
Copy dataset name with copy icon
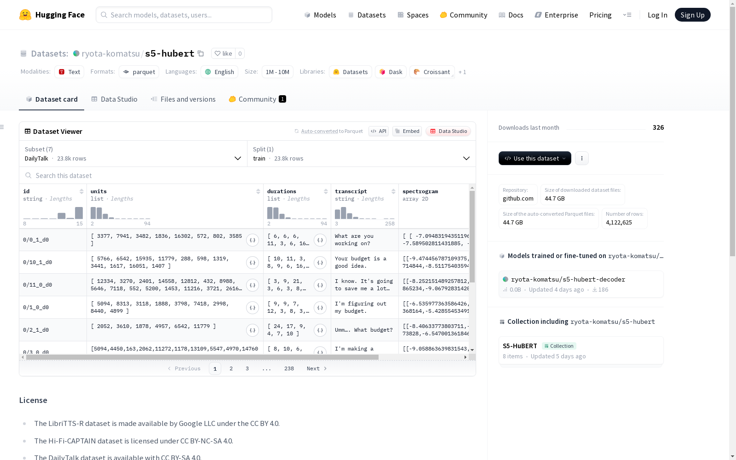(x=201, y=53)
